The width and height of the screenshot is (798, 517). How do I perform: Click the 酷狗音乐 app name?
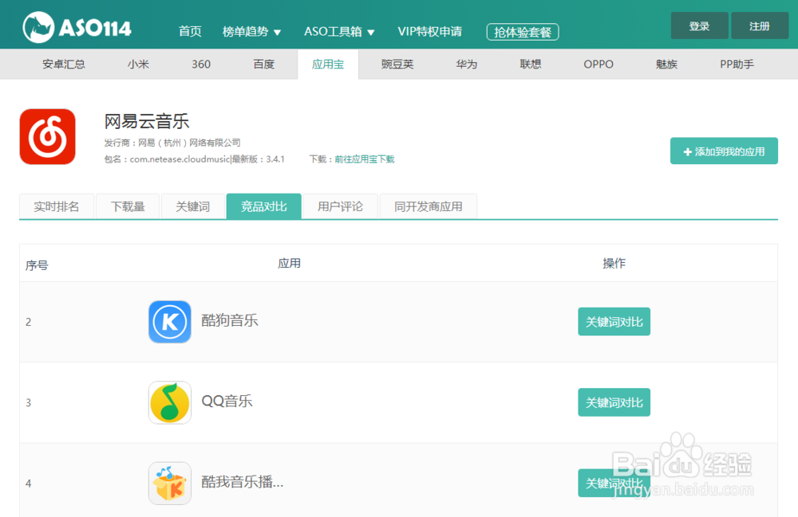pyautogui.click(x=230, y=320)
